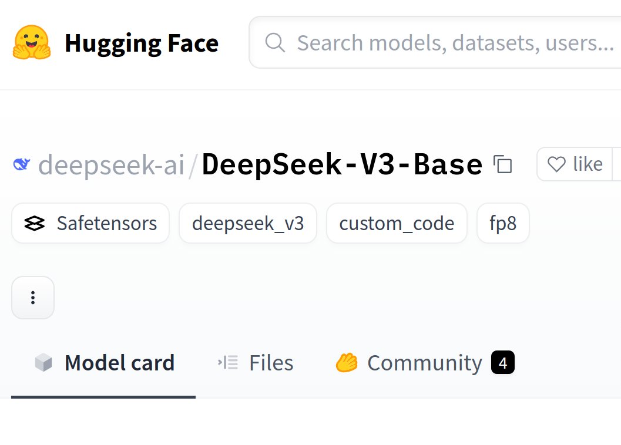The height and width of the screenshot is (445, 621).
Task: Focus the Search models, datasets, users field
Action: [435, 42]
